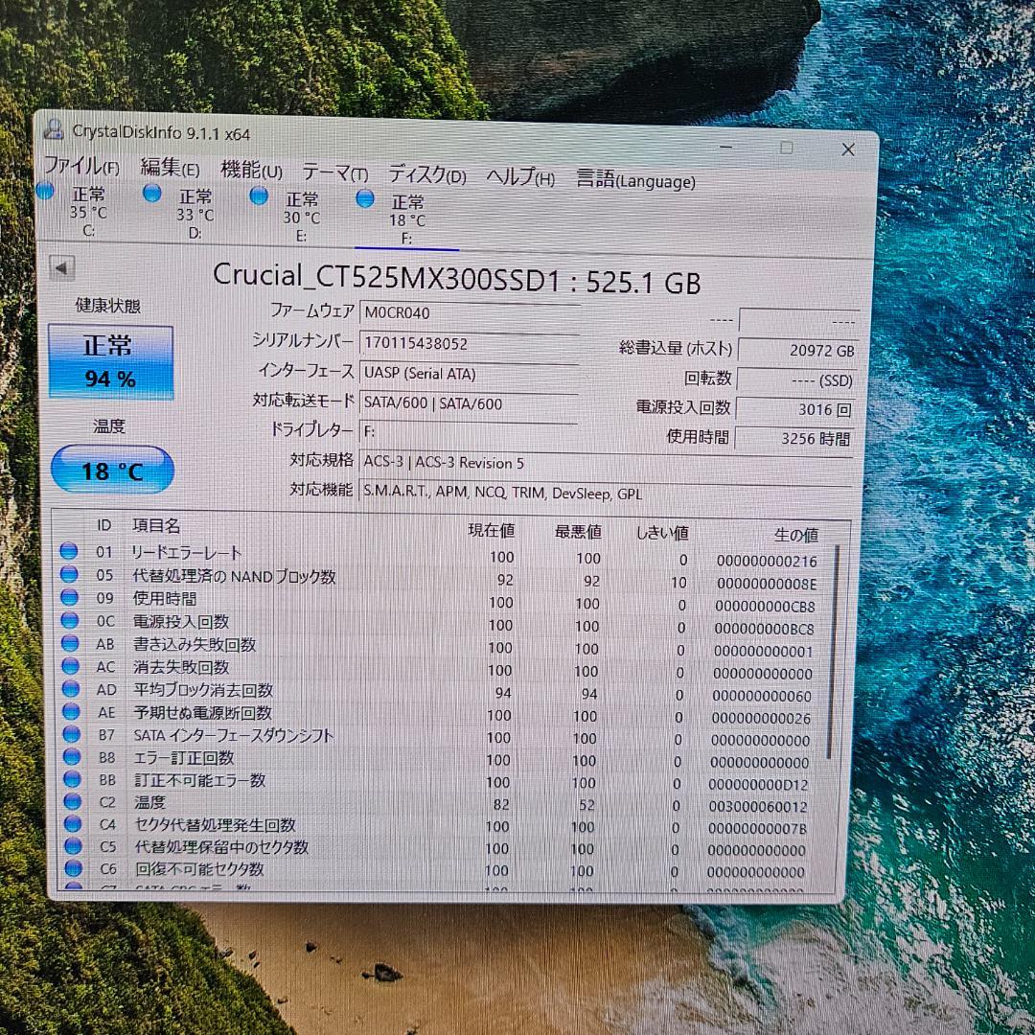Click the firmware field M0CR040

[469, 312]
